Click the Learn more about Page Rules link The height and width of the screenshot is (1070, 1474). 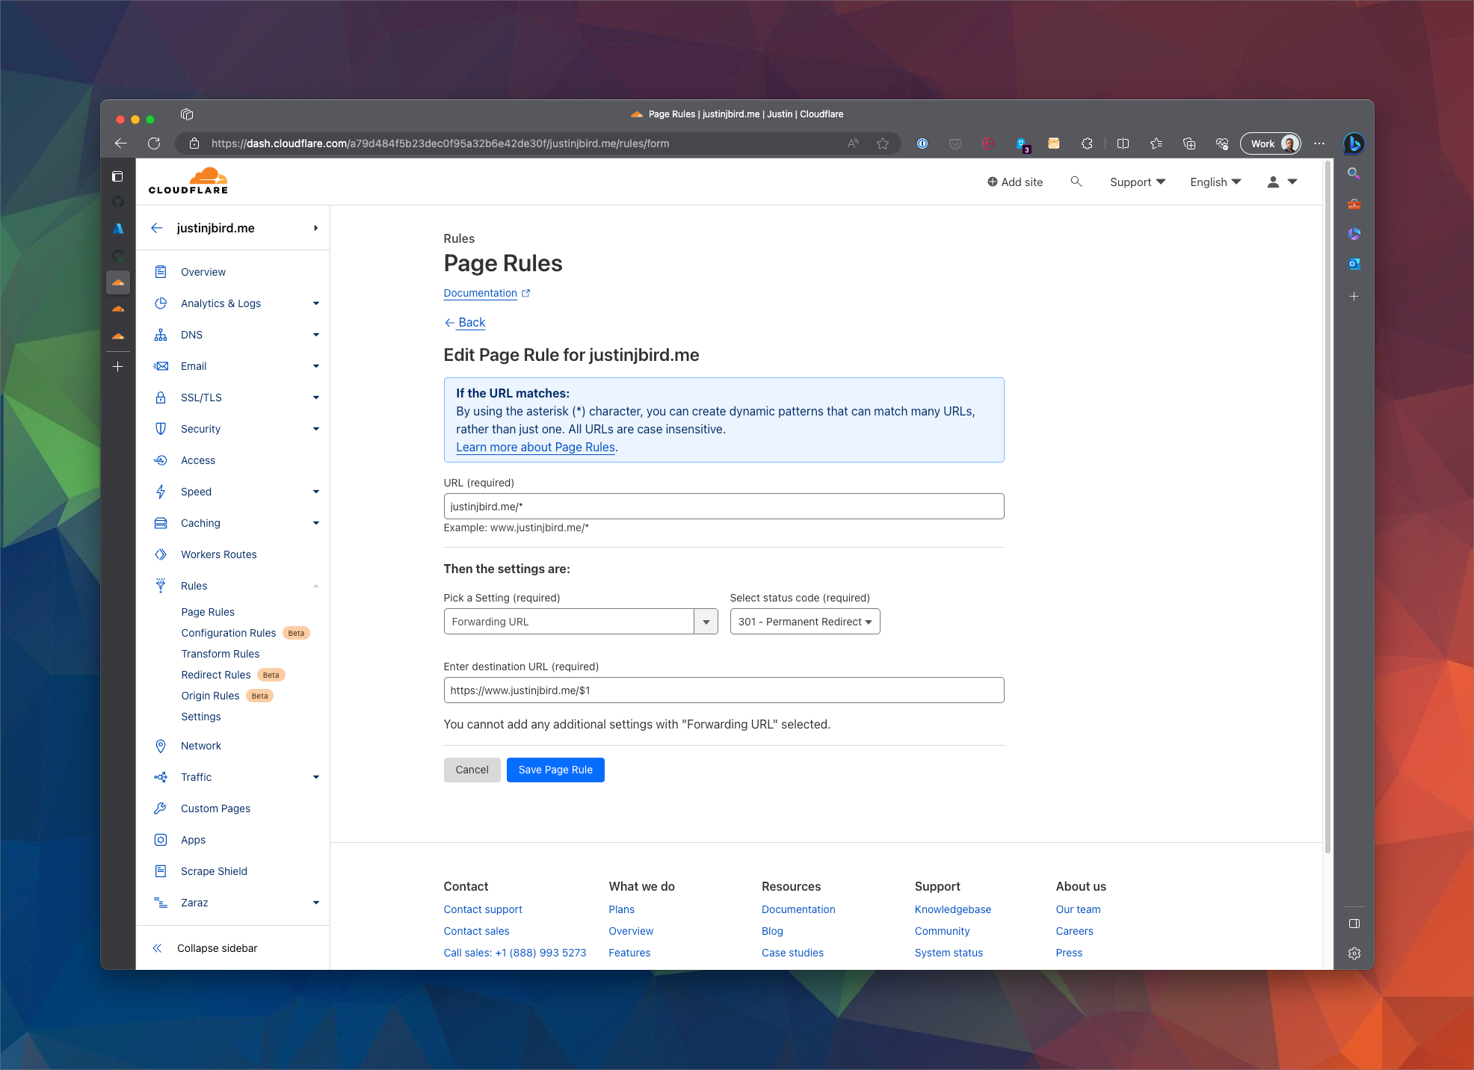(x=535, y=447)
